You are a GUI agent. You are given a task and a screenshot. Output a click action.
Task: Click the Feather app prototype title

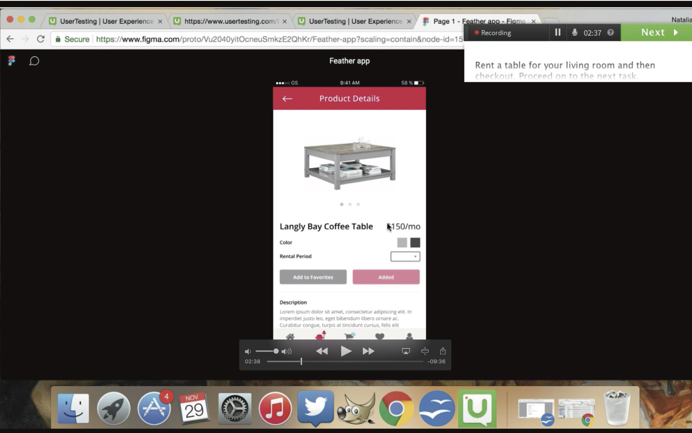pyautogui.click(x=349, y=61)
